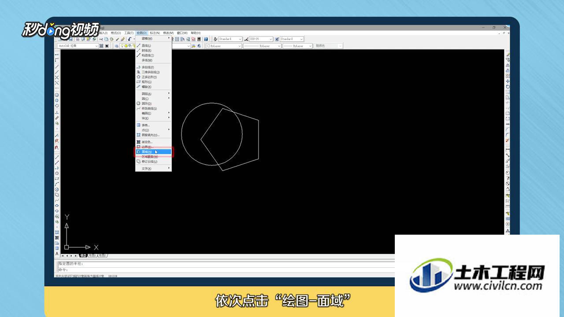This screenshot has width=564, height=317.
Task: Expand the 圆(C) submenu
Action: [x=153, y=99]
